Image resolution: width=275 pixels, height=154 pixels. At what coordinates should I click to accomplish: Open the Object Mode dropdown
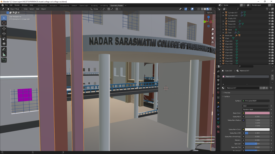[x=15, y=9]
